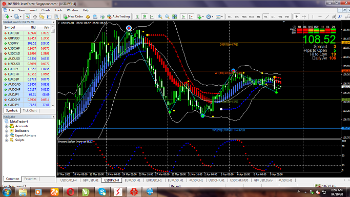Select the M1 timeframe button
350x197 pixels.
[x=230, y=17]
